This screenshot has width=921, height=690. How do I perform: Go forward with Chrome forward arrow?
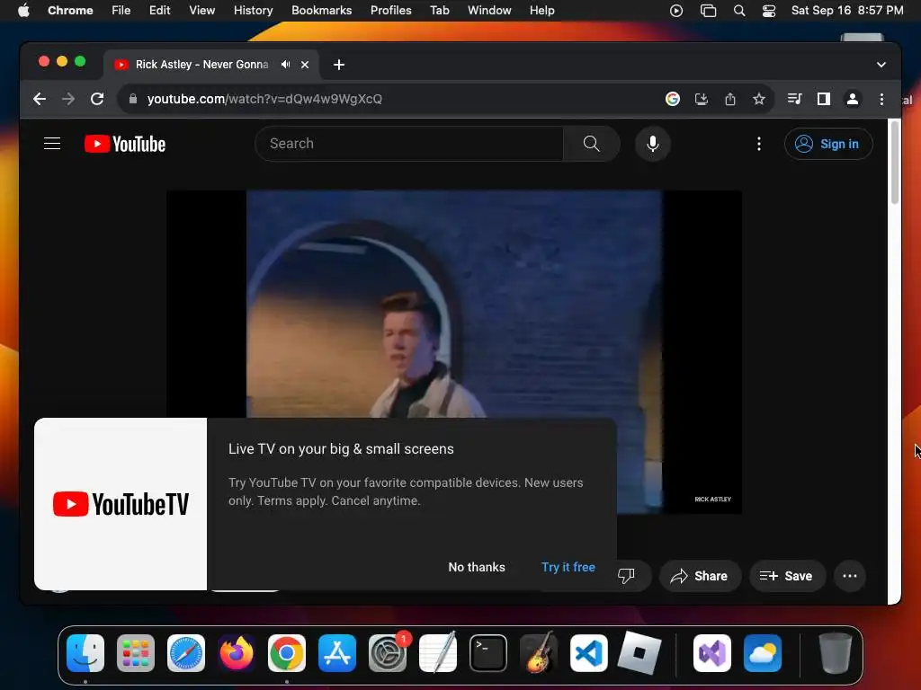point(68,99)
